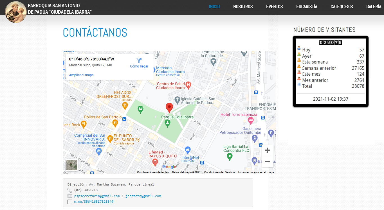Click the LifeMed Rayos X medical marker
This screenshot has height=210, width=384.
(x=155, y=162)
